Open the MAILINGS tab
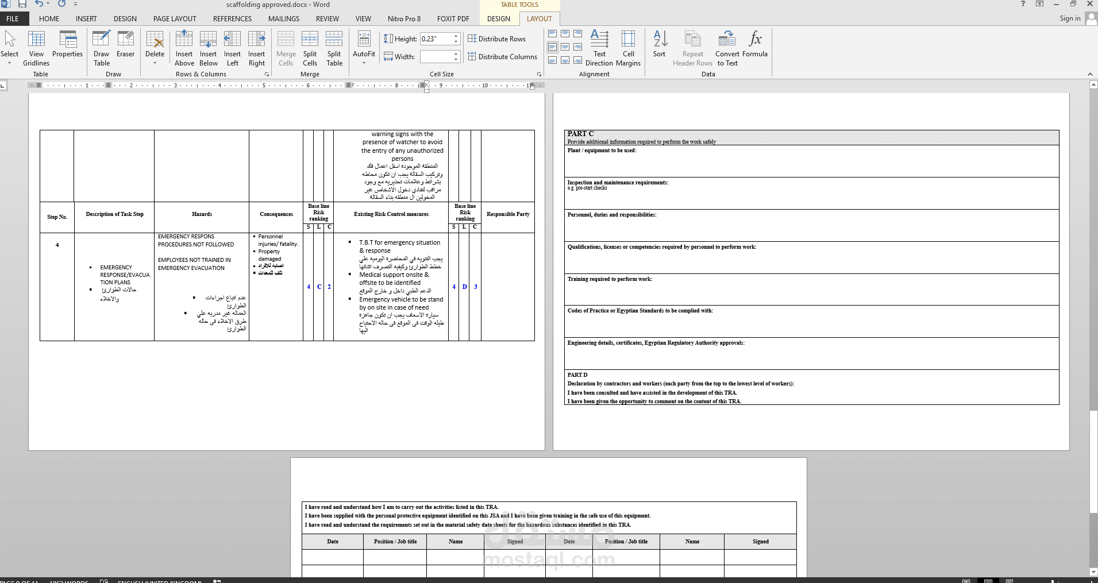The image size is (1098, 583). click(x=284, y=18)
